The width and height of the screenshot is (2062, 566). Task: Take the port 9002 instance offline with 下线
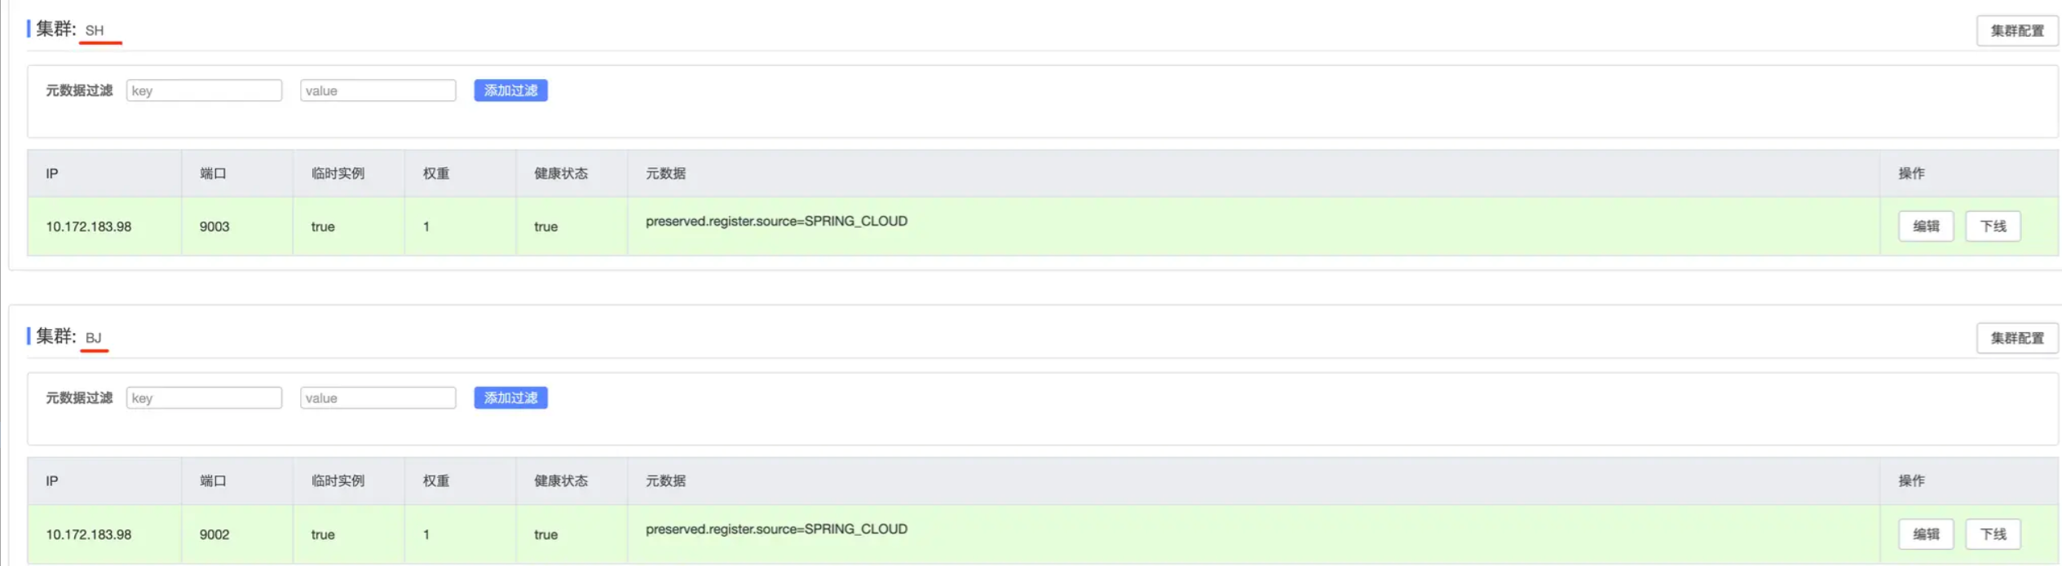tap(1992, 534)
